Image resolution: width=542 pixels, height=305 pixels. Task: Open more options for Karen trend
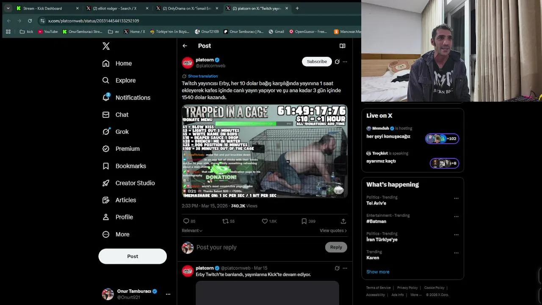pos(456,253)
